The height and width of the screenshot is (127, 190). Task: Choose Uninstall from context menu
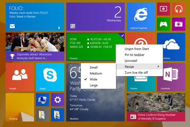tap(139, 61)
